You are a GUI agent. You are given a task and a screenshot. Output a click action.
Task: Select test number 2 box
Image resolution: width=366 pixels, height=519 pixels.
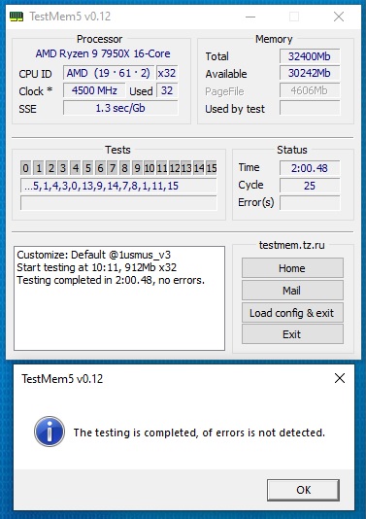(50, 168)
